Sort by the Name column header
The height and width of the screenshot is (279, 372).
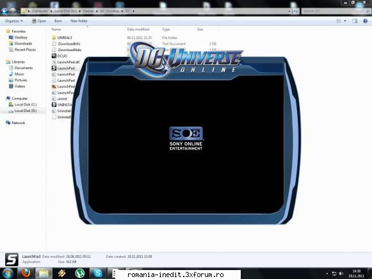56,29
